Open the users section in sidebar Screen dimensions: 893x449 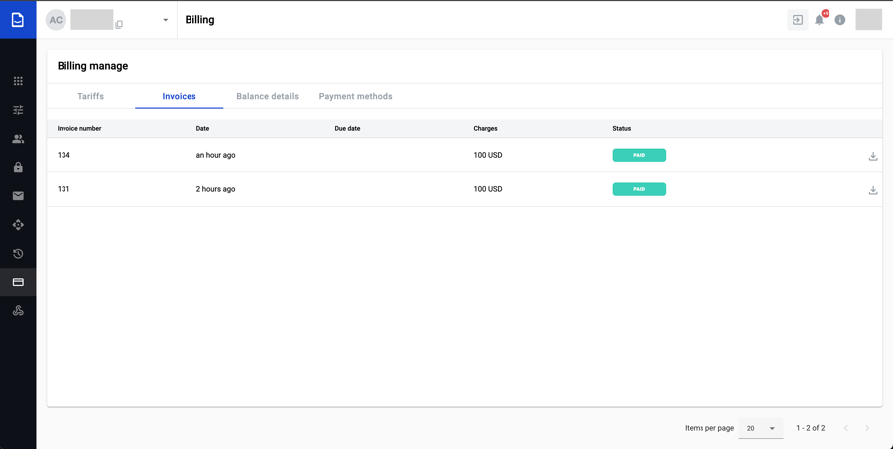tap(18, 139)
